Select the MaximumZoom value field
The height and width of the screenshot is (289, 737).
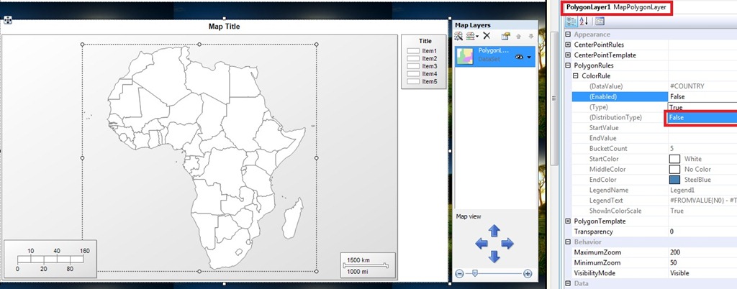click(x=702, y=252)
